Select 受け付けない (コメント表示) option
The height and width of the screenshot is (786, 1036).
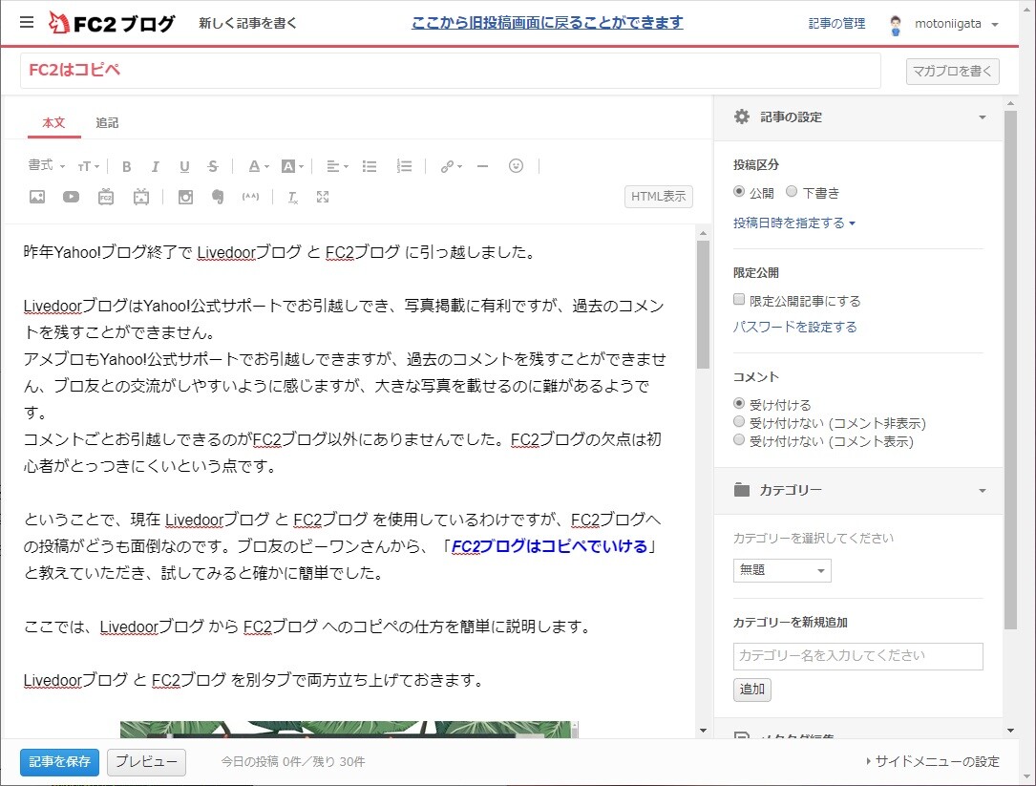(739, 439)
